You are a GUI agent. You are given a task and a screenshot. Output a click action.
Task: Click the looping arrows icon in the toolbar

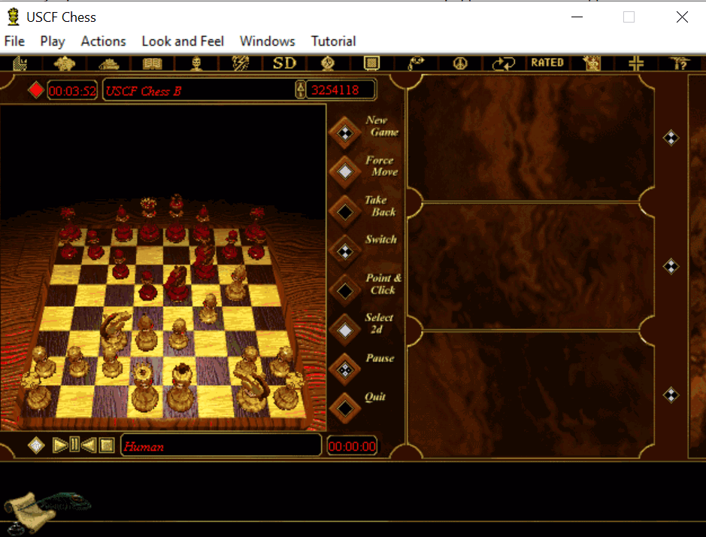[504, 63]
